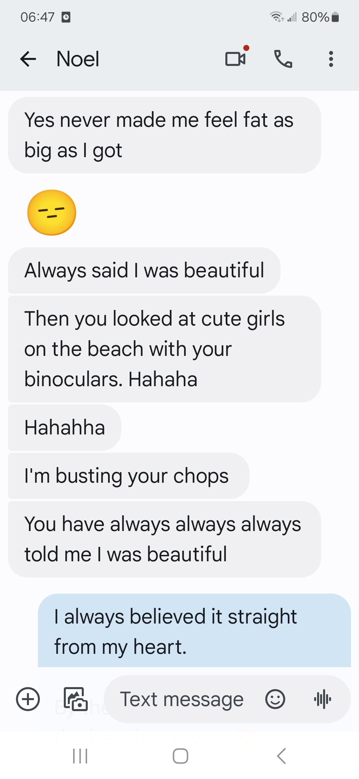This screenshot has width=359, height=779.
Task: Tap the 'Hahahha' message bubble
Action: pyautogui.click(x=65, y=427)
